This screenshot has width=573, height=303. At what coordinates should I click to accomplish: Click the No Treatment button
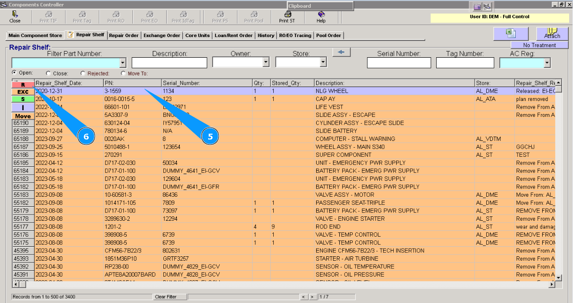click(539, 45)
